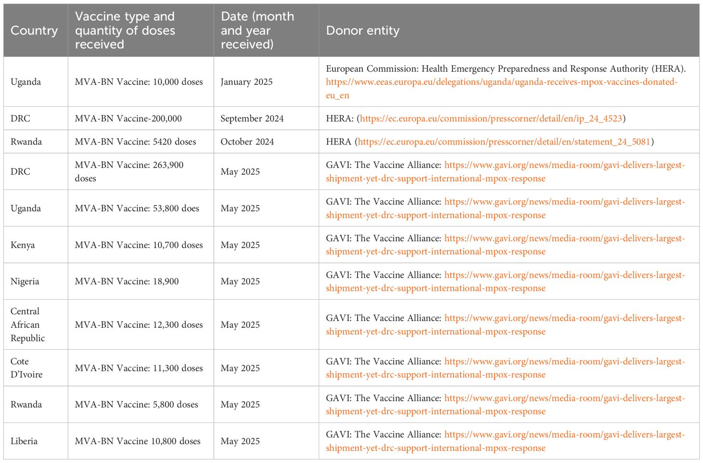
Task: Click the Donor entity column header
Action: 363,31
